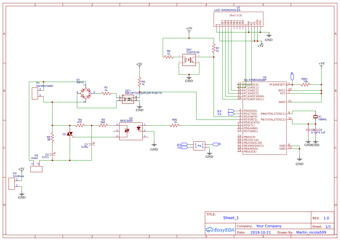Select the P3 Continua connector
Image resolution: width=340 pixels, height=241 pixels.
[12, 184]
